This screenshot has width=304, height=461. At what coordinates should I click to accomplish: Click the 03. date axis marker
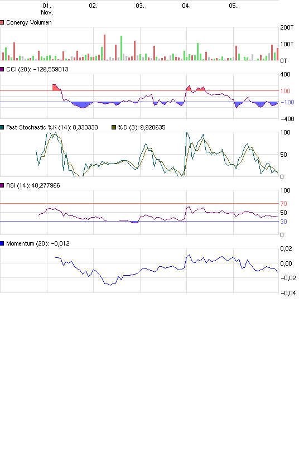click(140, 6)
